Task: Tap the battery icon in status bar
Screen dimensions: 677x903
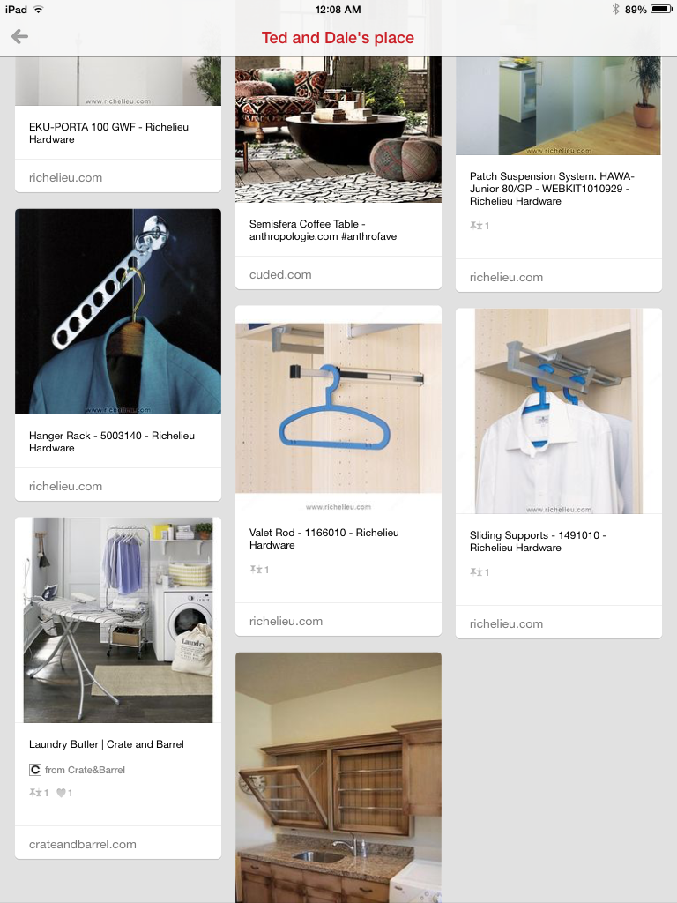Action: (x=661, y=9)
